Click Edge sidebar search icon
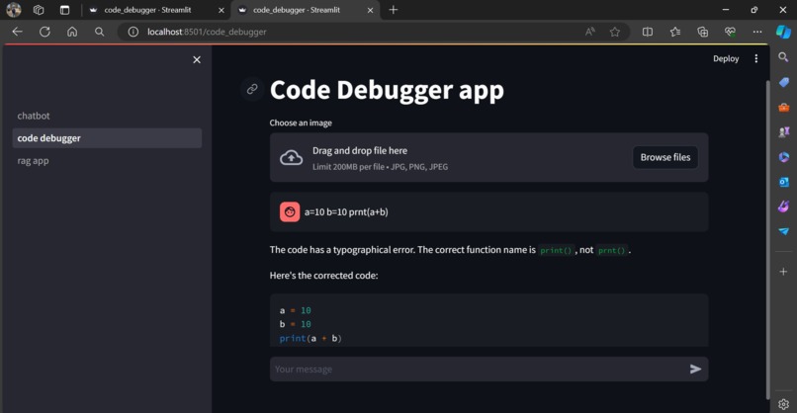 783,57
